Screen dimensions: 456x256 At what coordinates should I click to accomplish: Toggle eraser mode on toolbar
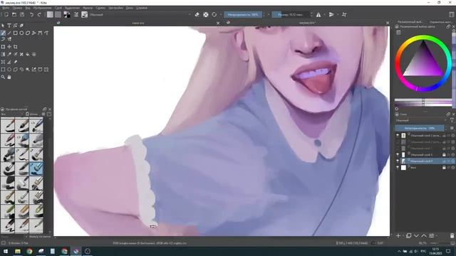pyautogui.click(x=197, y=14)
